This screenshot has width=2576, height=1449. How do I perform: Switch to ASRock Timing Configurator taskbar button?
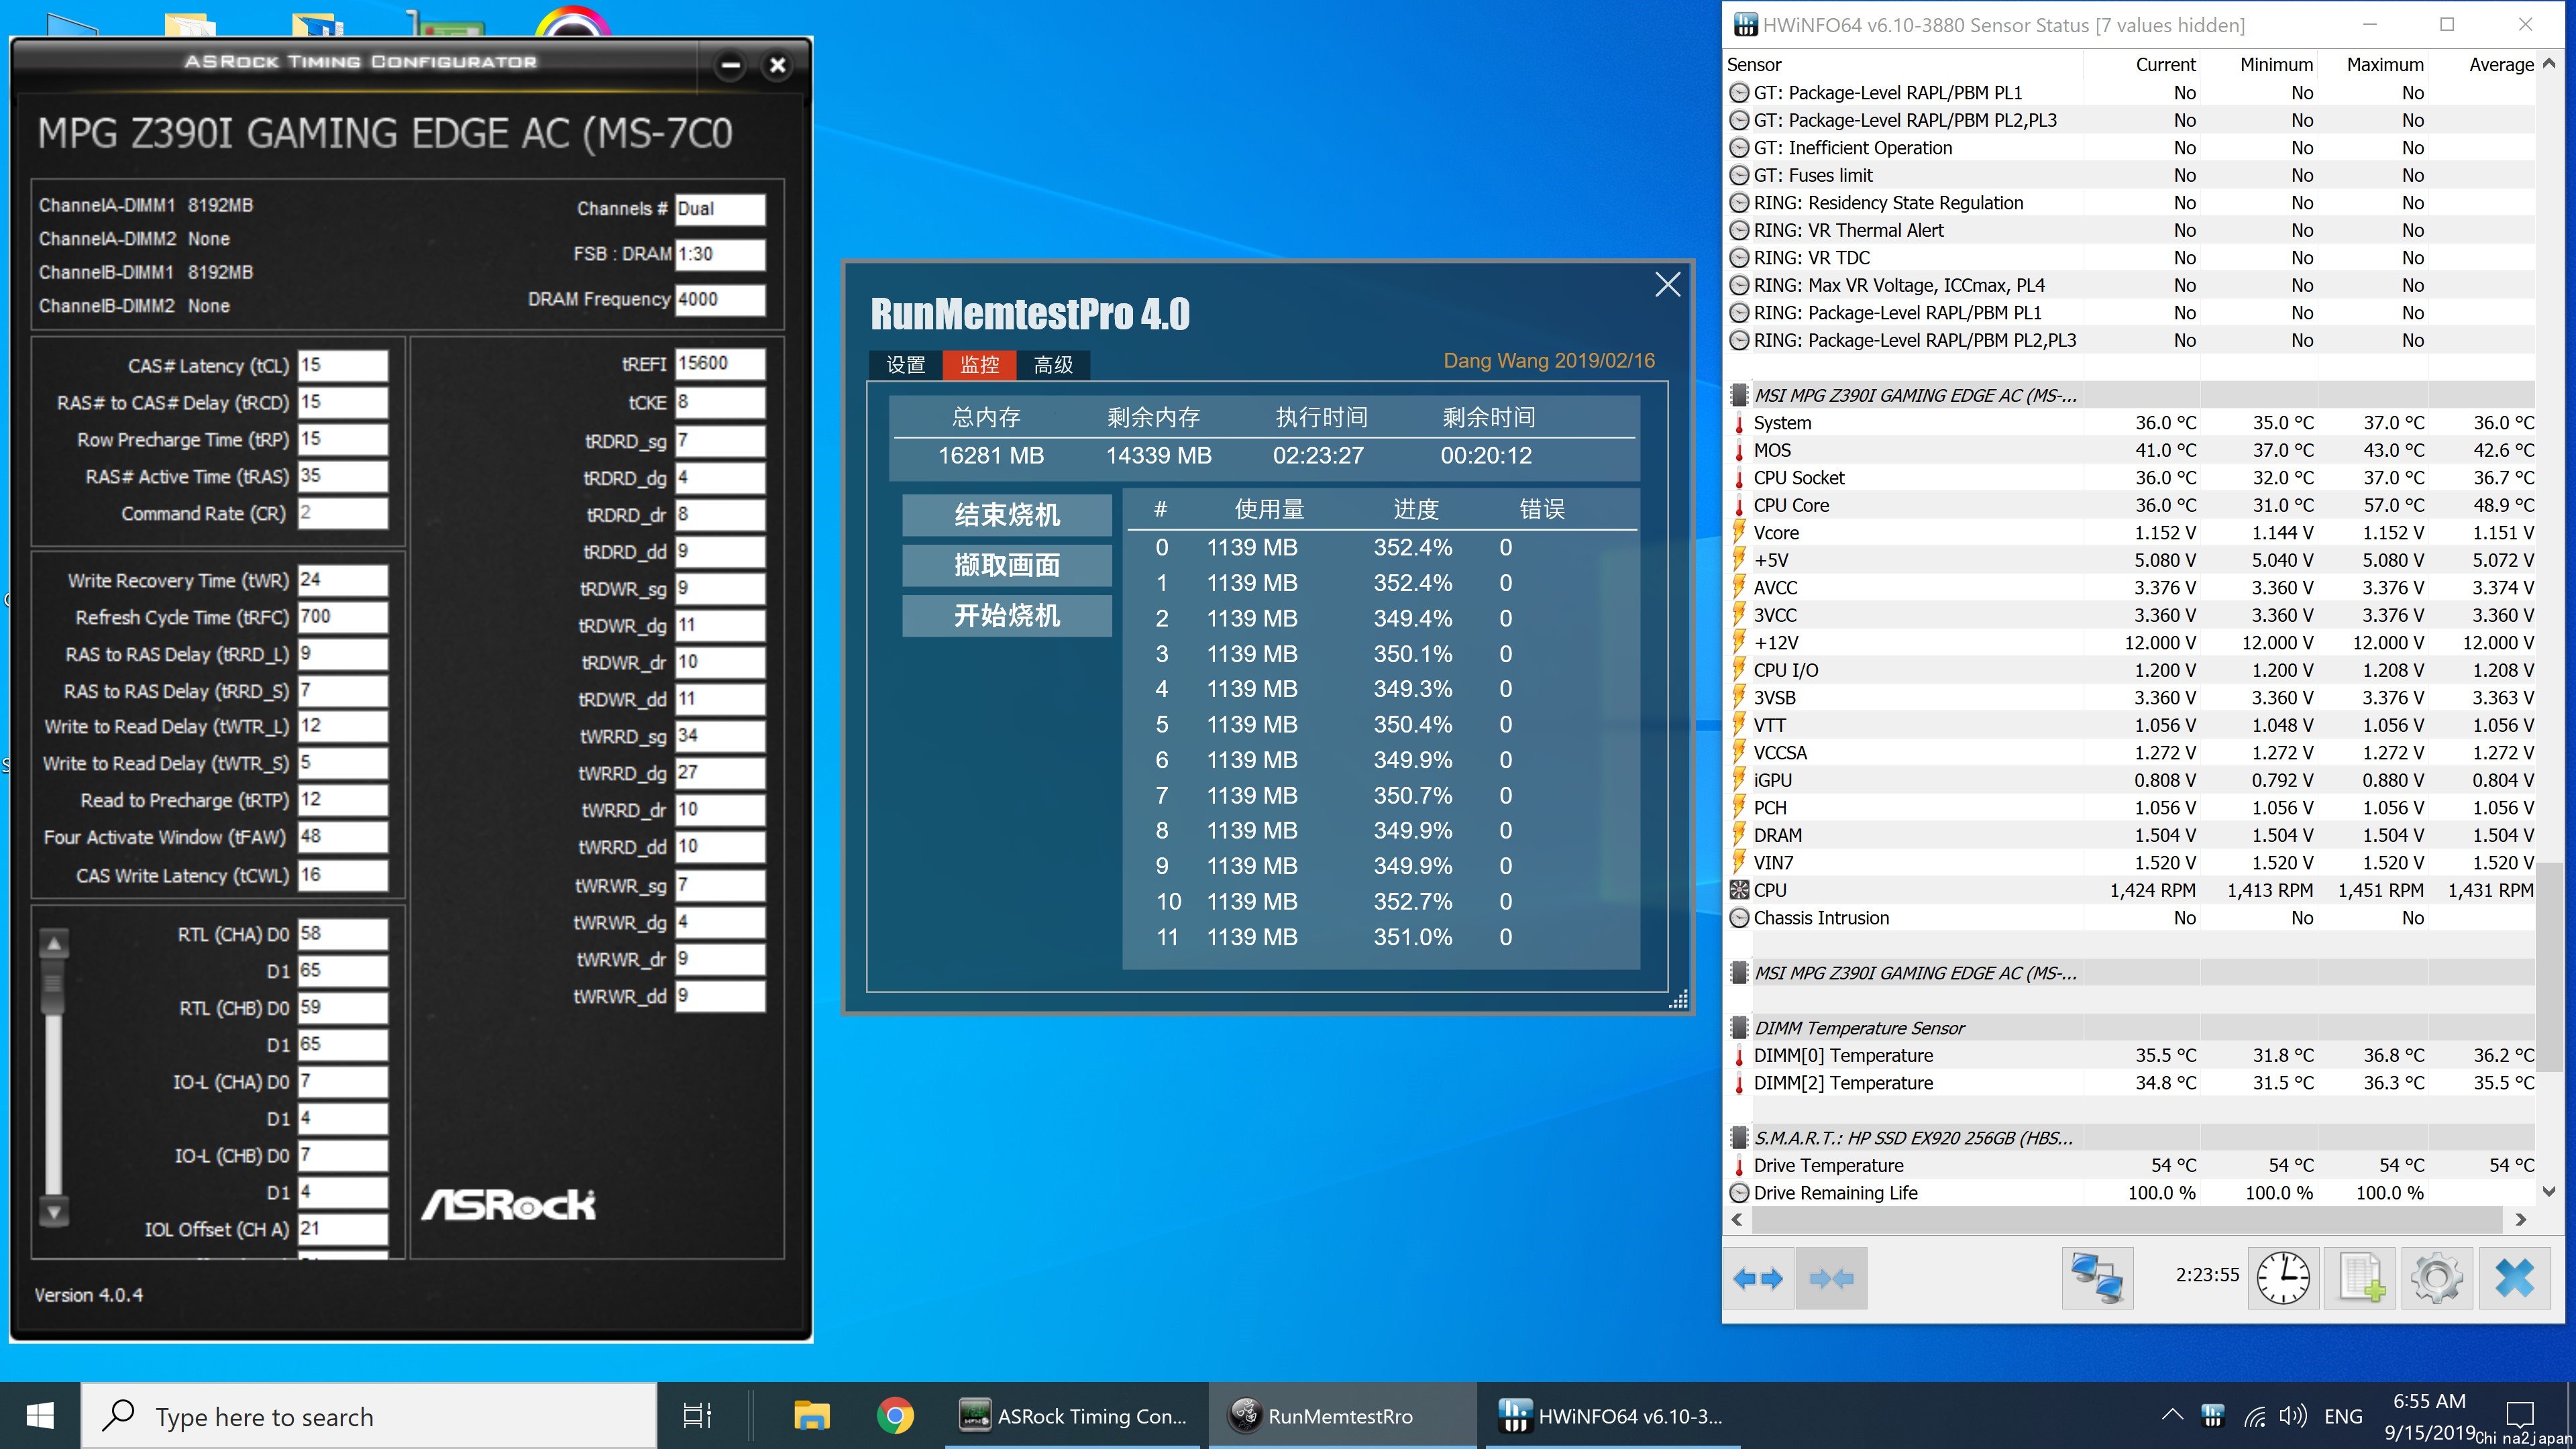[1074, 1416]
